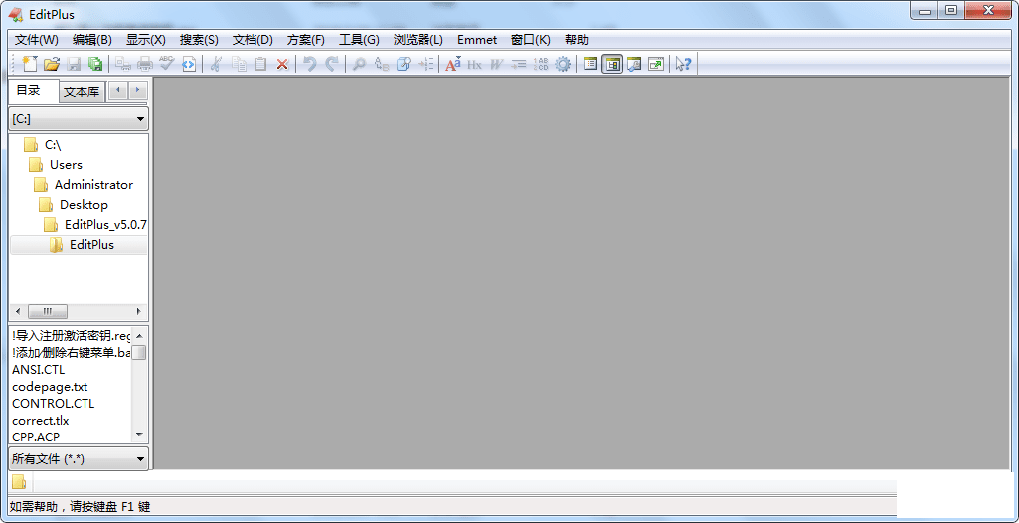The width and height of the screenshot is (1019, 523).
Task: Open the 浏览器(L) menu
Action: coord(418,40)
